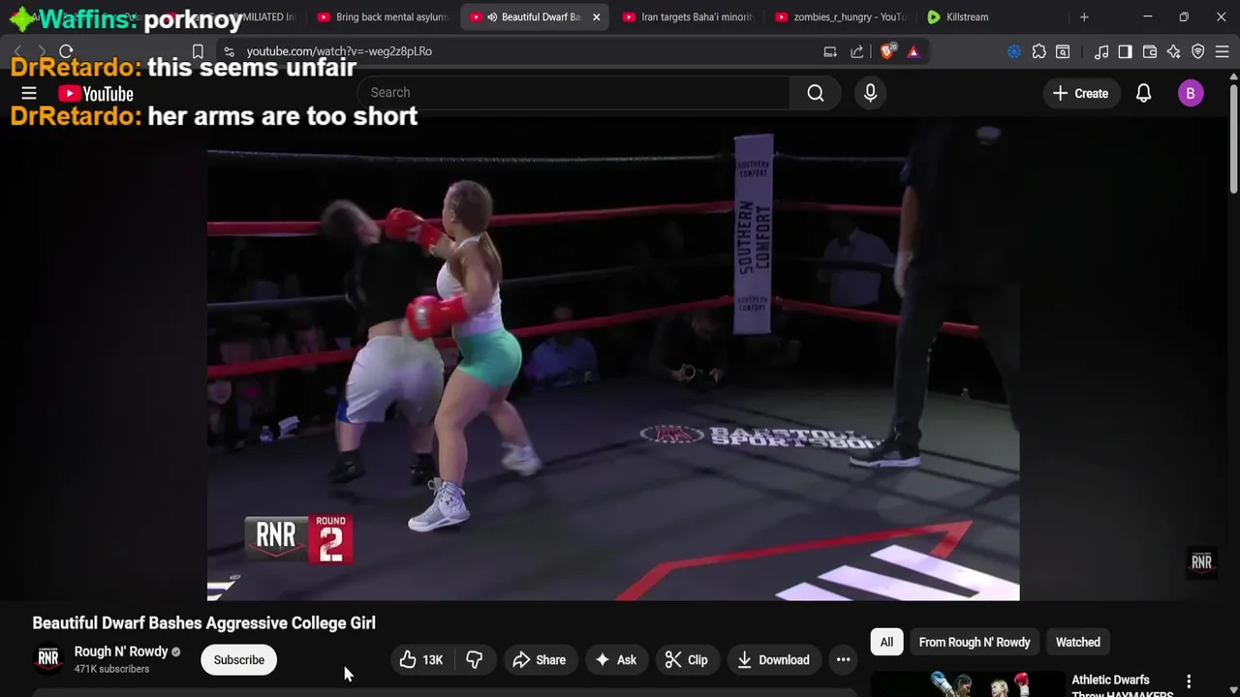This screenshot has height=697, width=1240.
Task: Open extensions puzzle piece menu
Action: click(x=1039, y=51)
